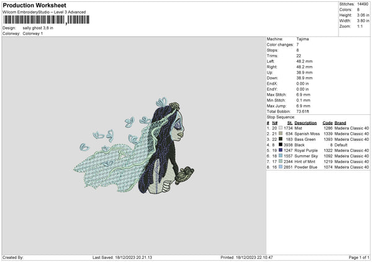Click Machine value 'Tajima'

pyautogui.click(x=303, y=39)
